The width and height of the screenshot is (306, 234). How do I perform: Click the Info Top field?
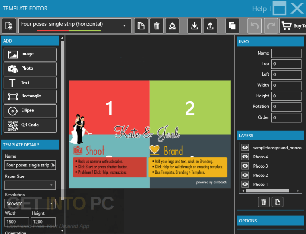286,64
